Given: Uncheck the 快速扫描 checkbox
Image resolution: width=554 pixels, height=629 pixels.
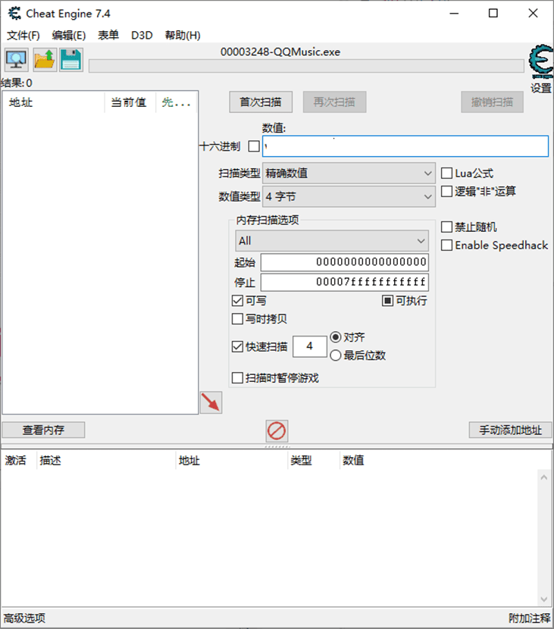Looking at the screenshot, I should [x=237, y=346].
